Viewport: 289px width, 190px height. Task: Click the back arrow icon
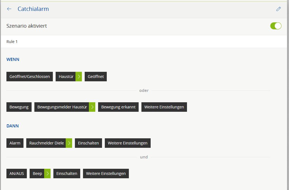(x=9, y=9)
